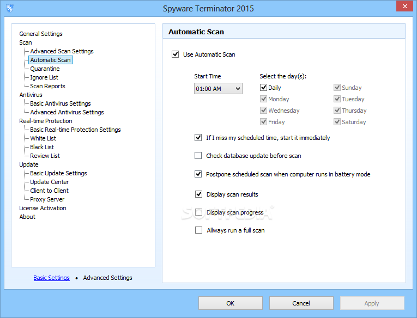417x318 pixels.
Task: Enable Always run a full scan
Action: click(198, 230)
